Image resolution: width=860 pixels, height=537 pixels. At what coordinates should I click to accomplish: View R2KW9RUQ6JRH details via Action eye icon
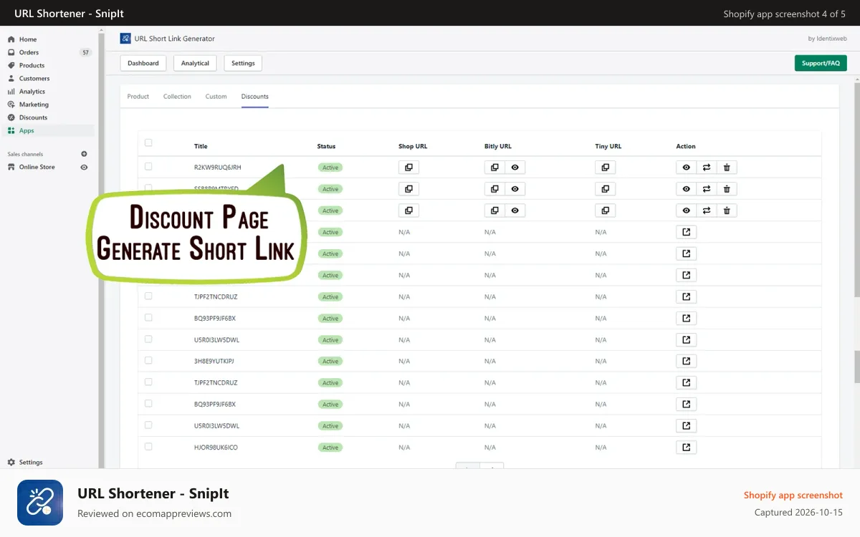686,168
